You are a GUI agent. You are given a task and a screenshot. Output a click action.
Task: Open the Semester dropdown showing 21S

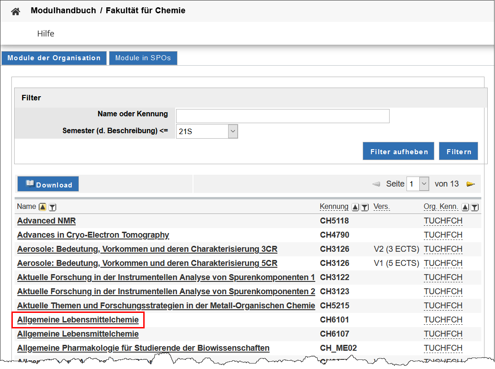pyautogui.click(x=207, y=131)
